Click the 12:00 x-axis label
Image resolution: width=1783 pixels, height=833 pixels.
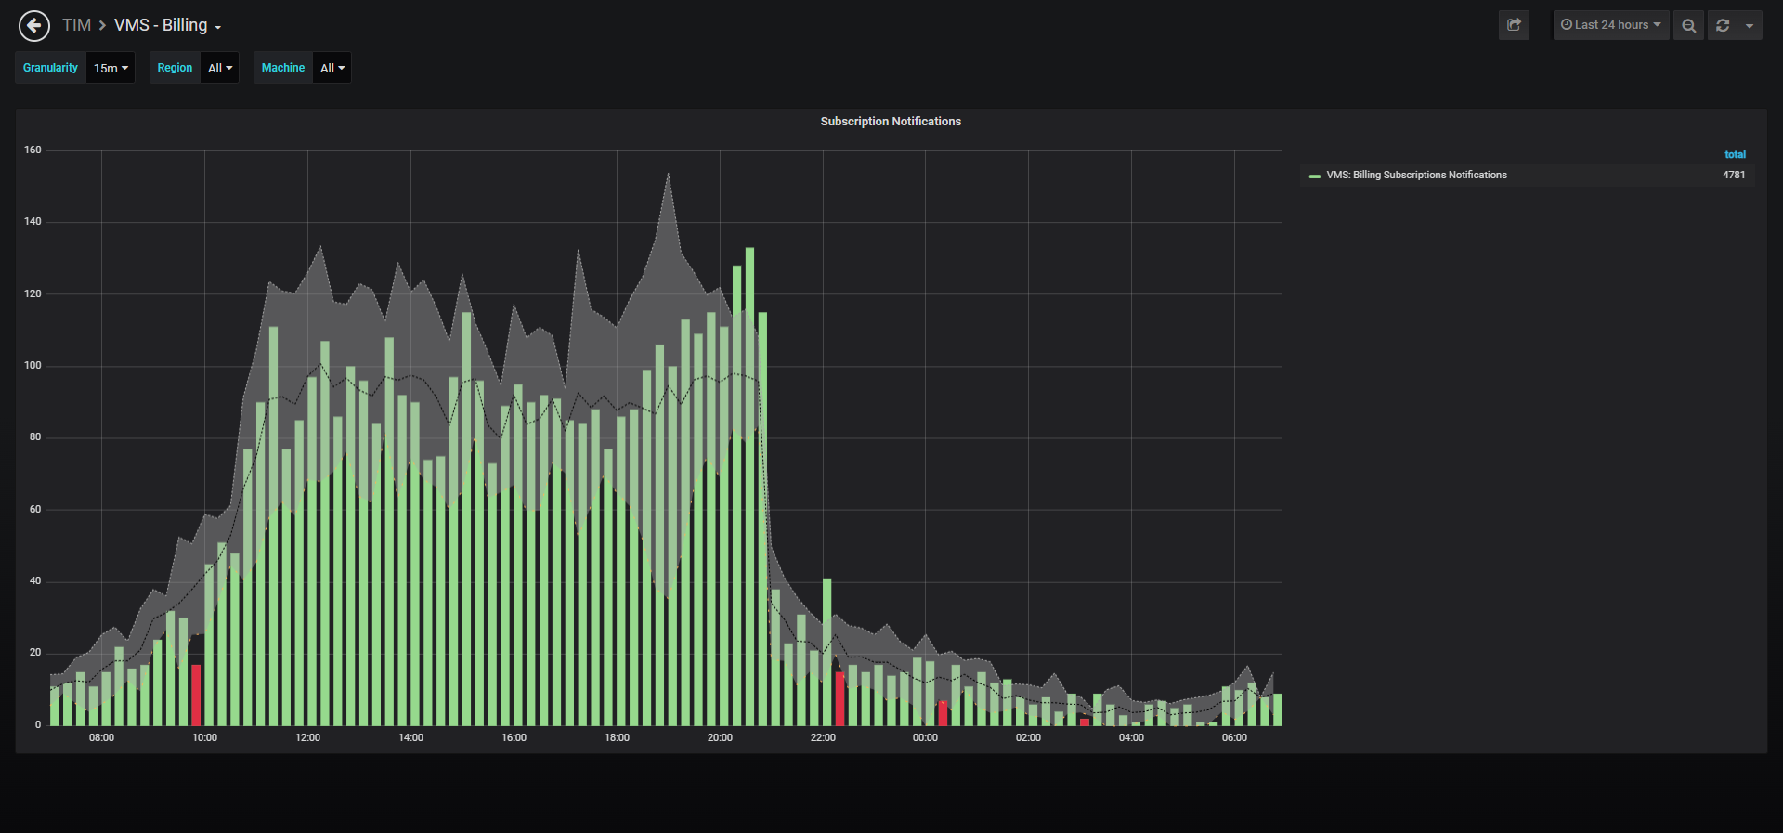(307, 737)
